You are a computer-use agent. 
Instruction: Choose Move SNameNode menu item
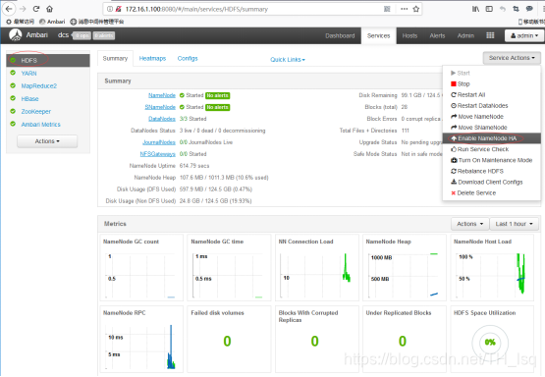(491, 128)
